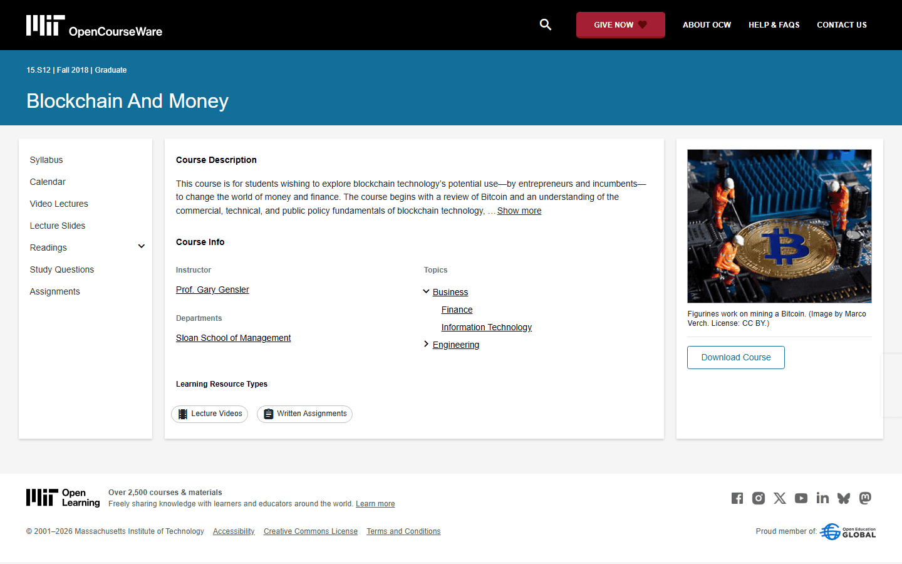Filter by Written Assignments resource type

[x=305, y=414]
